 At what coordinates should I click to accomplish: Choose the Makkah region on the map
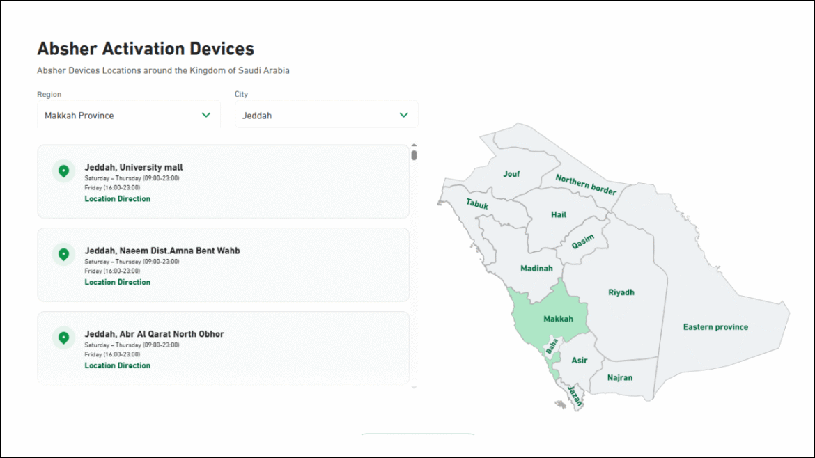point(558,319)
